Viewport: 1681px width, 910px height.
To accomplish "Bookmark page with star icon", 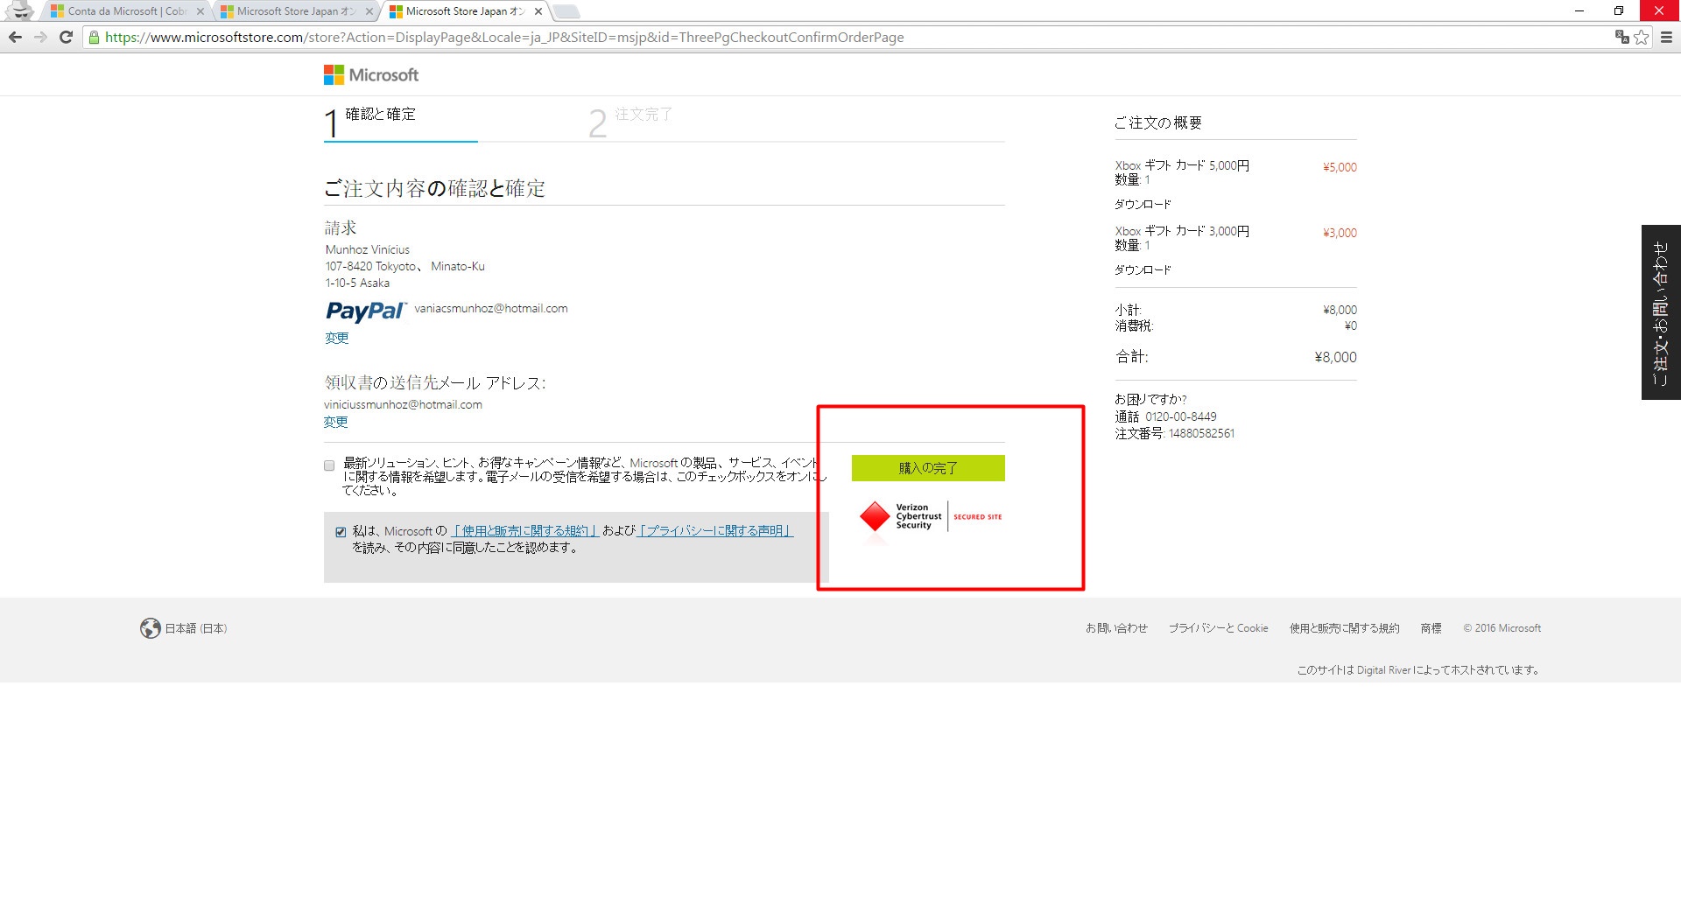I will click(x=1642, y=37).
